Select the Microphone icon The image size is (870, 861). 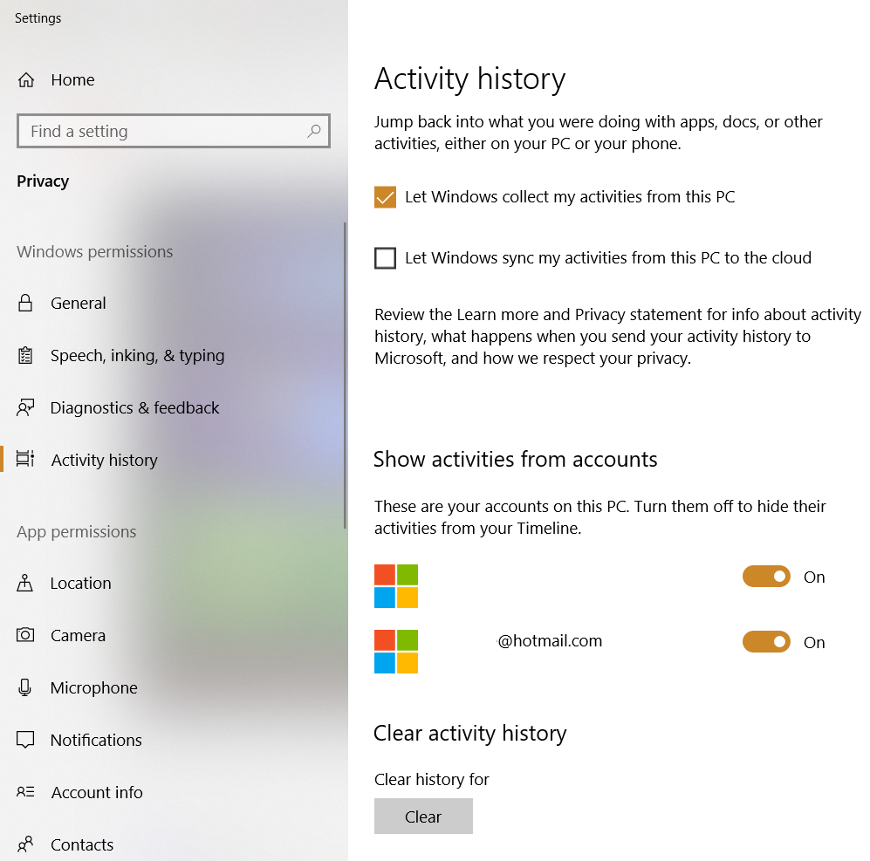[x=27, y=687]
